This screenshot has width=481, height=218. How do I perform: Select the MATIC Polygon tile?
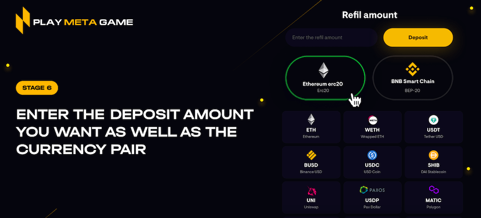click(x=434, y=198)
